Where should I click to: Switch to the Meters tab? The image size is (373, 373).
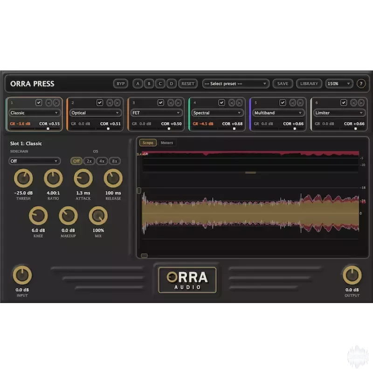coord(167,143)
